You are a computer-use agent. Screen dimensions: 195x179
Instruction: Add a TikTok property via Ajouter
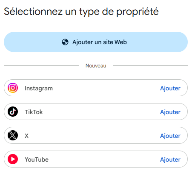pos(170,112)
